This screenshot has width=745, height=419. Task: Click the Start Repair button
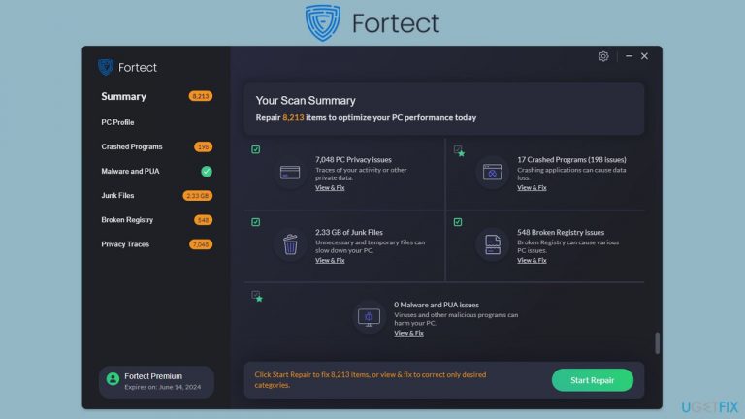click(x=592, y=380)
